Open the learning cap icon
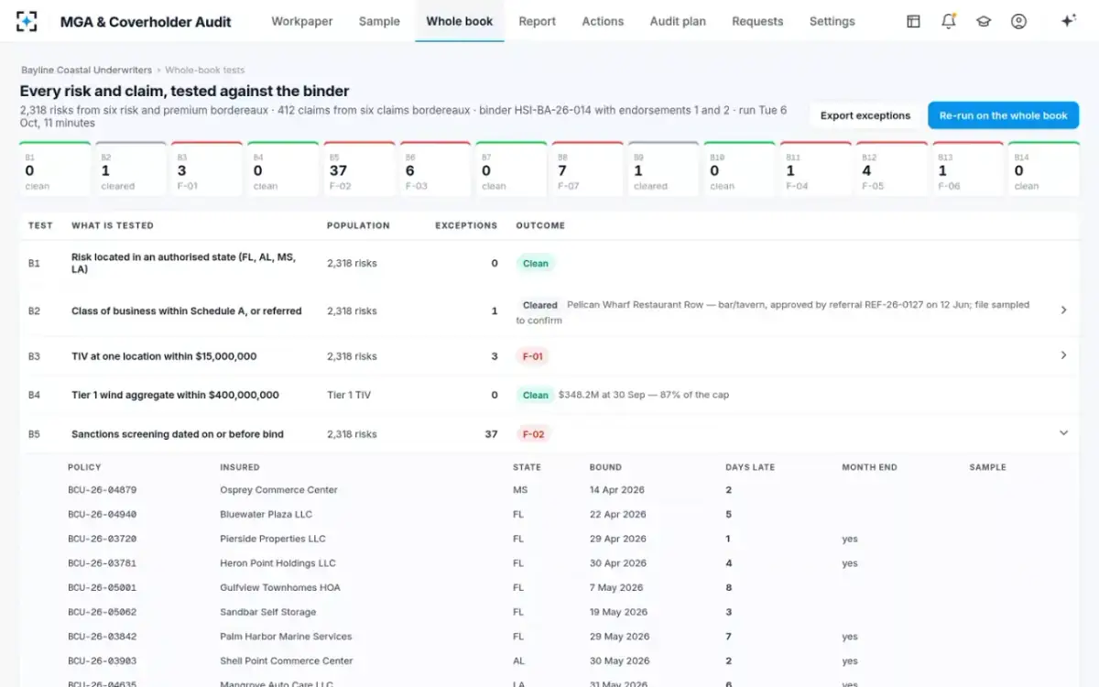 coord(984,21)
